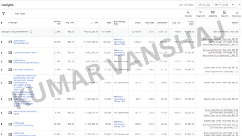Click Submit lead forms (Website): 462.04 result
This screenshot has width=242, height=136.
click(x=221, y=115)
